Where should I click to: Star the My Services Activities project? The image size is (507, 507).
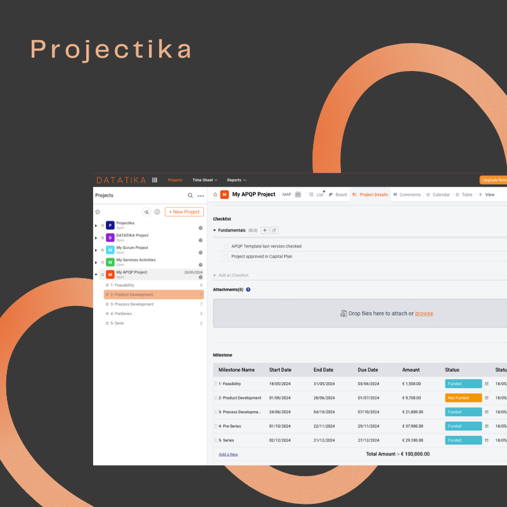click(x=103, y=262)
